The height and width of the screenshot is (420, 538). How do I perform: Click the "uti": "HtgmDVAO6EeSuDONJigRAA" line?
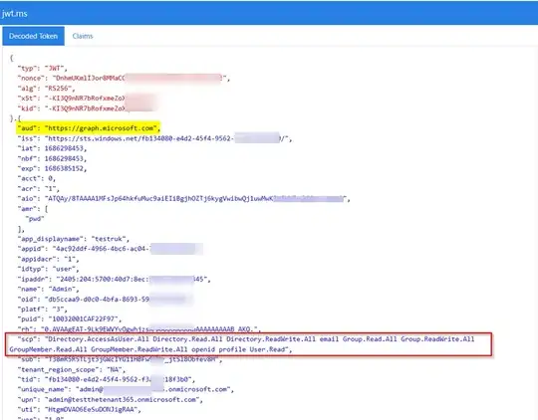point(80,410)
